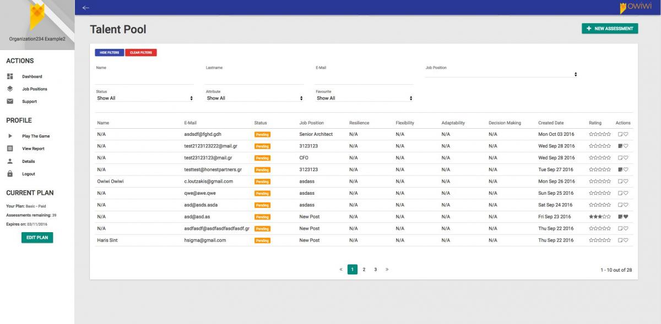Screen dimensions: 661x324
Task: Click the E-Mail filter input field
Action: pos(364,79)
